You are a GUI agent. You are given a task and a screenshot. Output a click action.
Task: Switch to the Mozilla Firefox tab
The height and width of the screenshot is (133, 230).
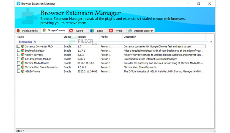point(28,31)
